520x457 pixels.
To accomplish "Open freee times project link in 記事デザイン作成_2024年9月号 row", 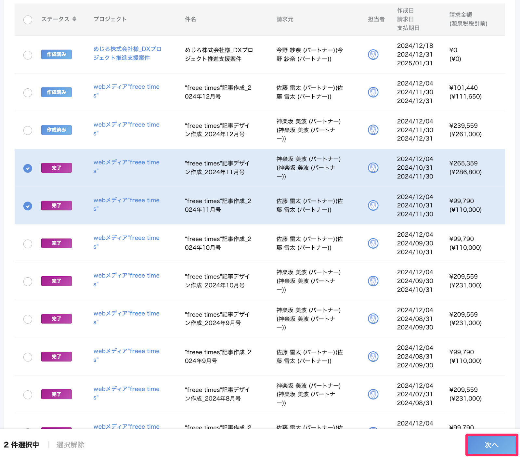I will (x=126, y=318).
